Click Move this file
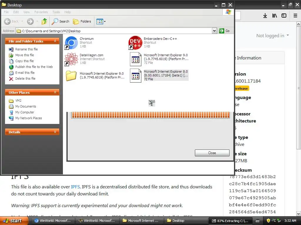Screen dimensions: 301x225 [x=25, y=55]
